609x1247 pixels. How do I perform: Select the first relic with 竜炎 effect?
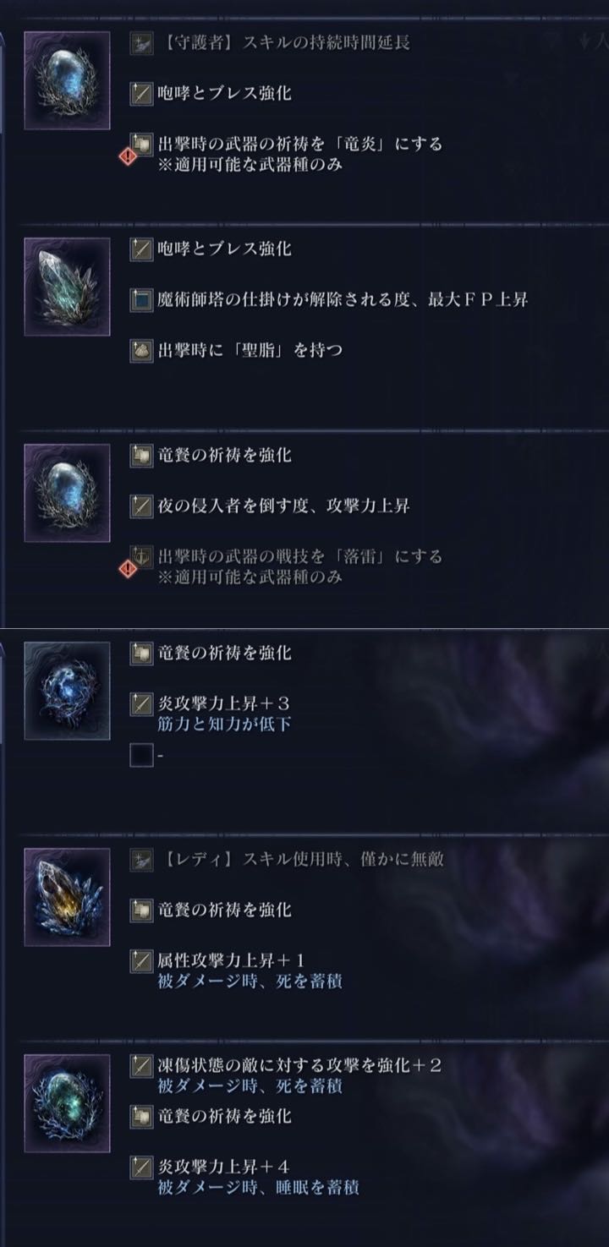pyautogui.click(x=67, y=80)
